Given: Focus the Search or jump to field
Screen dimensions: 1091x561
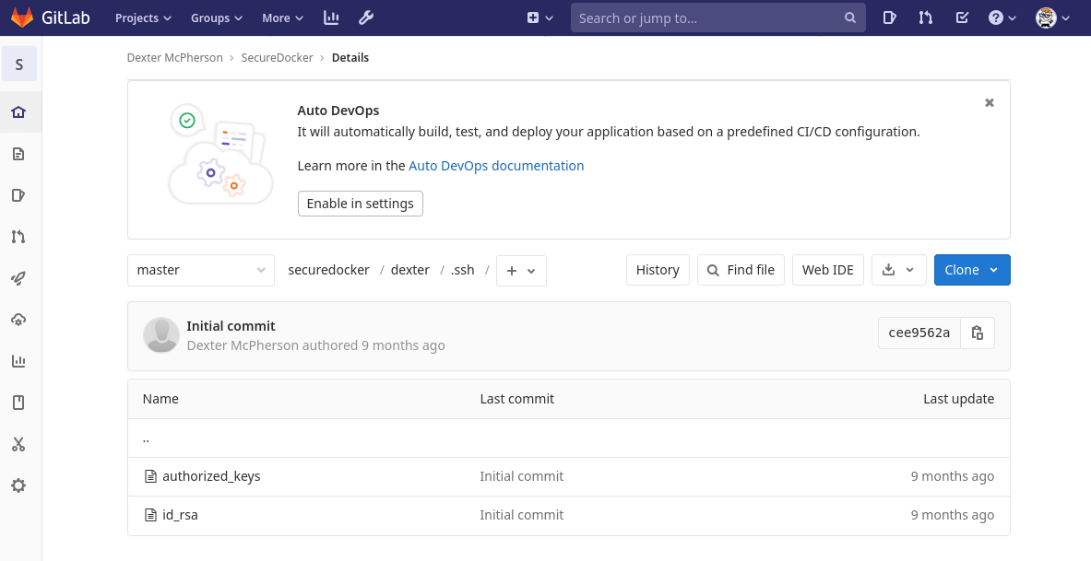Looking at the screenshot, I should pos(708,18).
